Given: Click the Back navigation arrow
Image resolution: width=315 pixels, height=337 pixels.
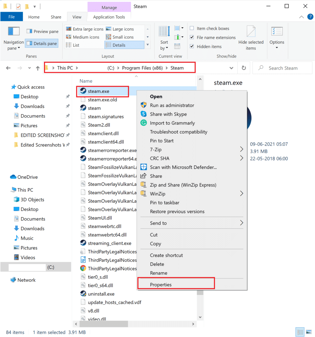Looking at the screenshot, I should tap(8, 68).
